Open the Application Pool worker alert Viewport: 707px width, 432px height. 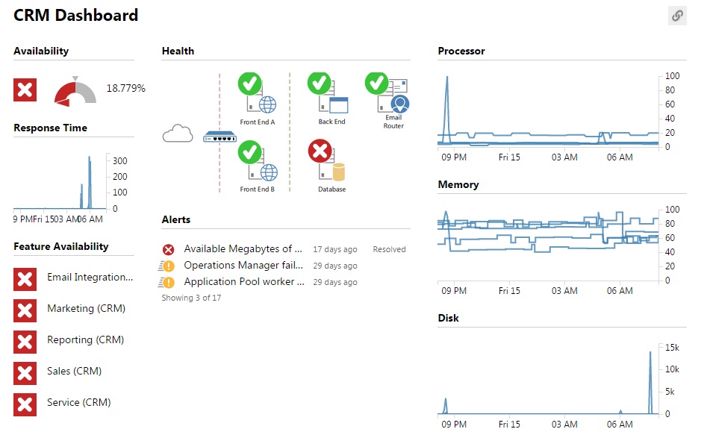244,281
